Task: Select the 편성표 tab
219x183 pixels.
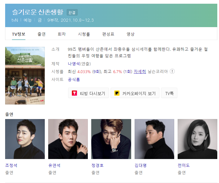Action: tap(108, 34)
